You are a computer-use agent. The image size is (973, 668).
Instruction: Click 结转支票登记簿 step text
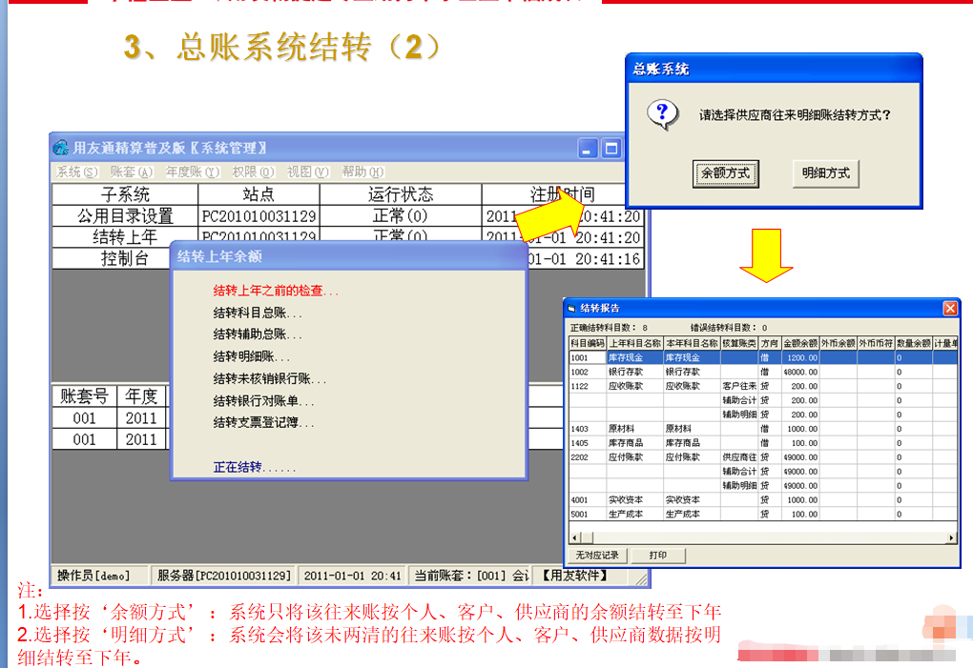pos(263,422)
